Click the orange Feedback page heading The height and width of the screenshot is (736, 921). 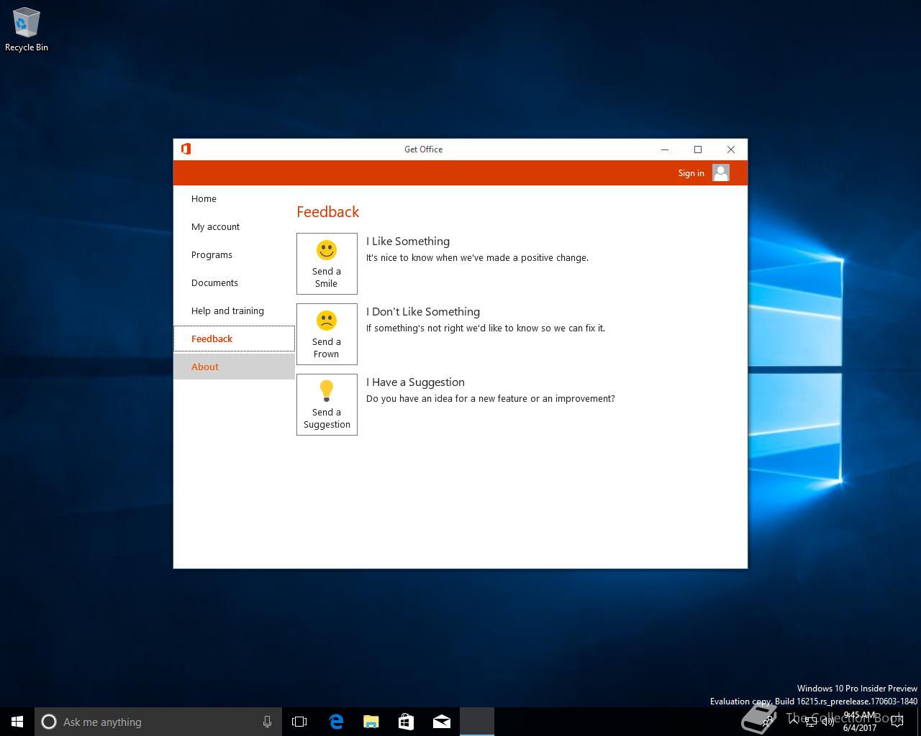[327, 212]
